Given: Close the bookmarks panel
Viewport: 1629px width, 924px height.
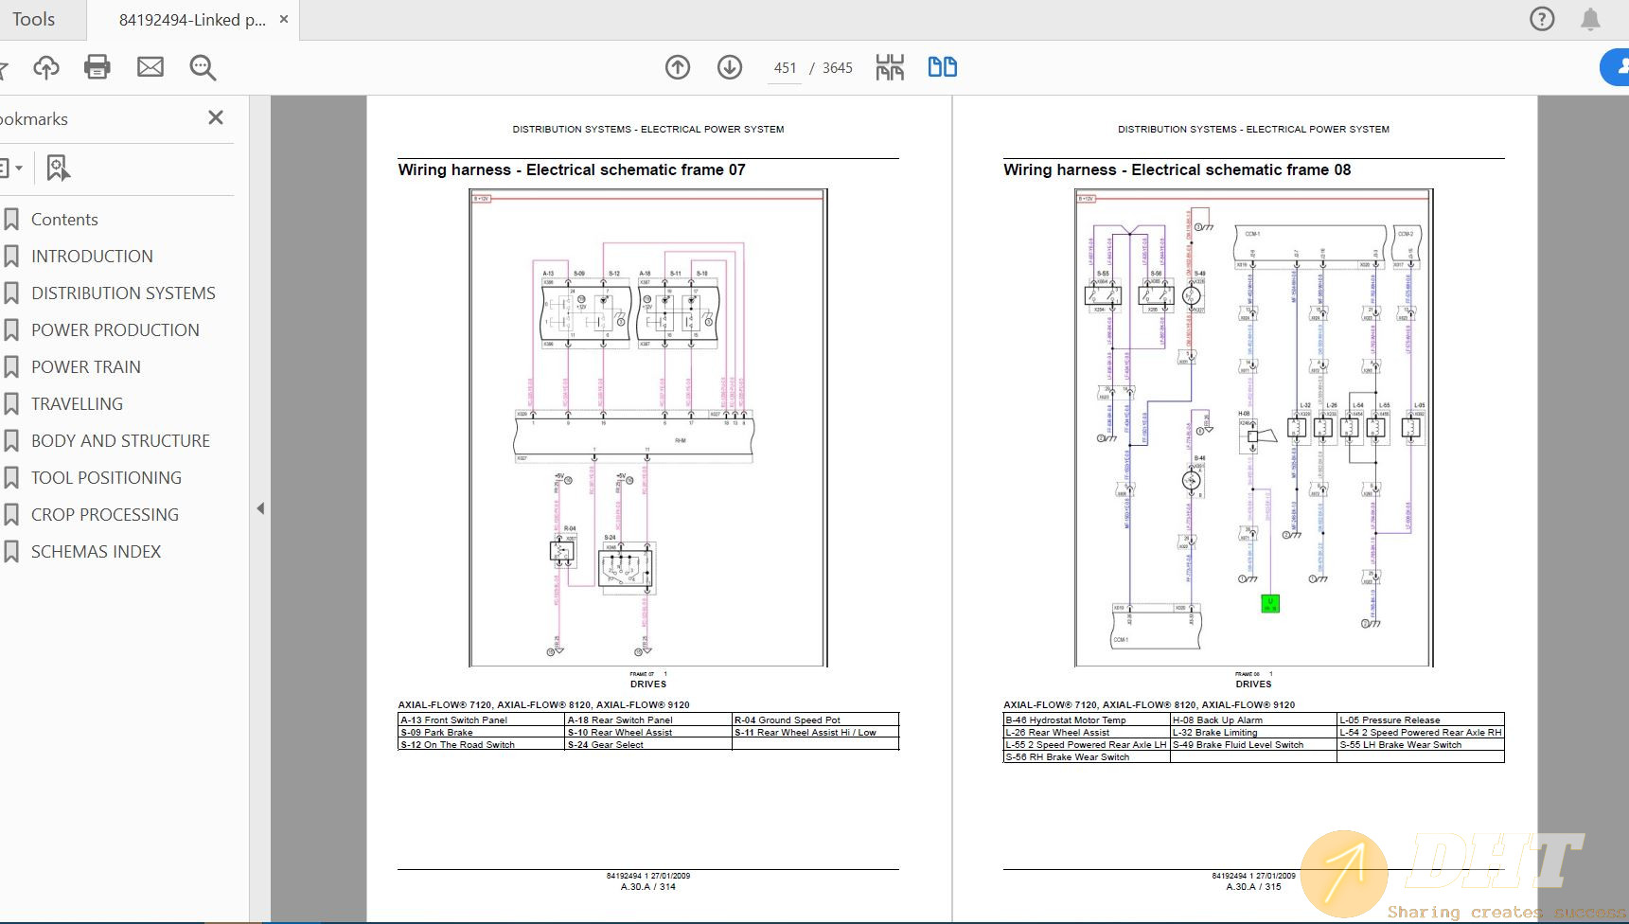Looking at the screenshot, I should [216, 117].
